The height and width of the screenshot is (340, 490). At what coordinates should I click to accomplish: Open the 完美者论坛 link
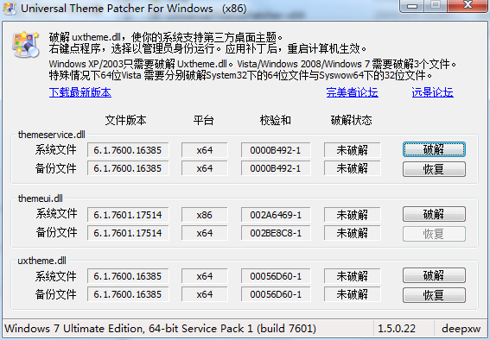pos(353,92)
